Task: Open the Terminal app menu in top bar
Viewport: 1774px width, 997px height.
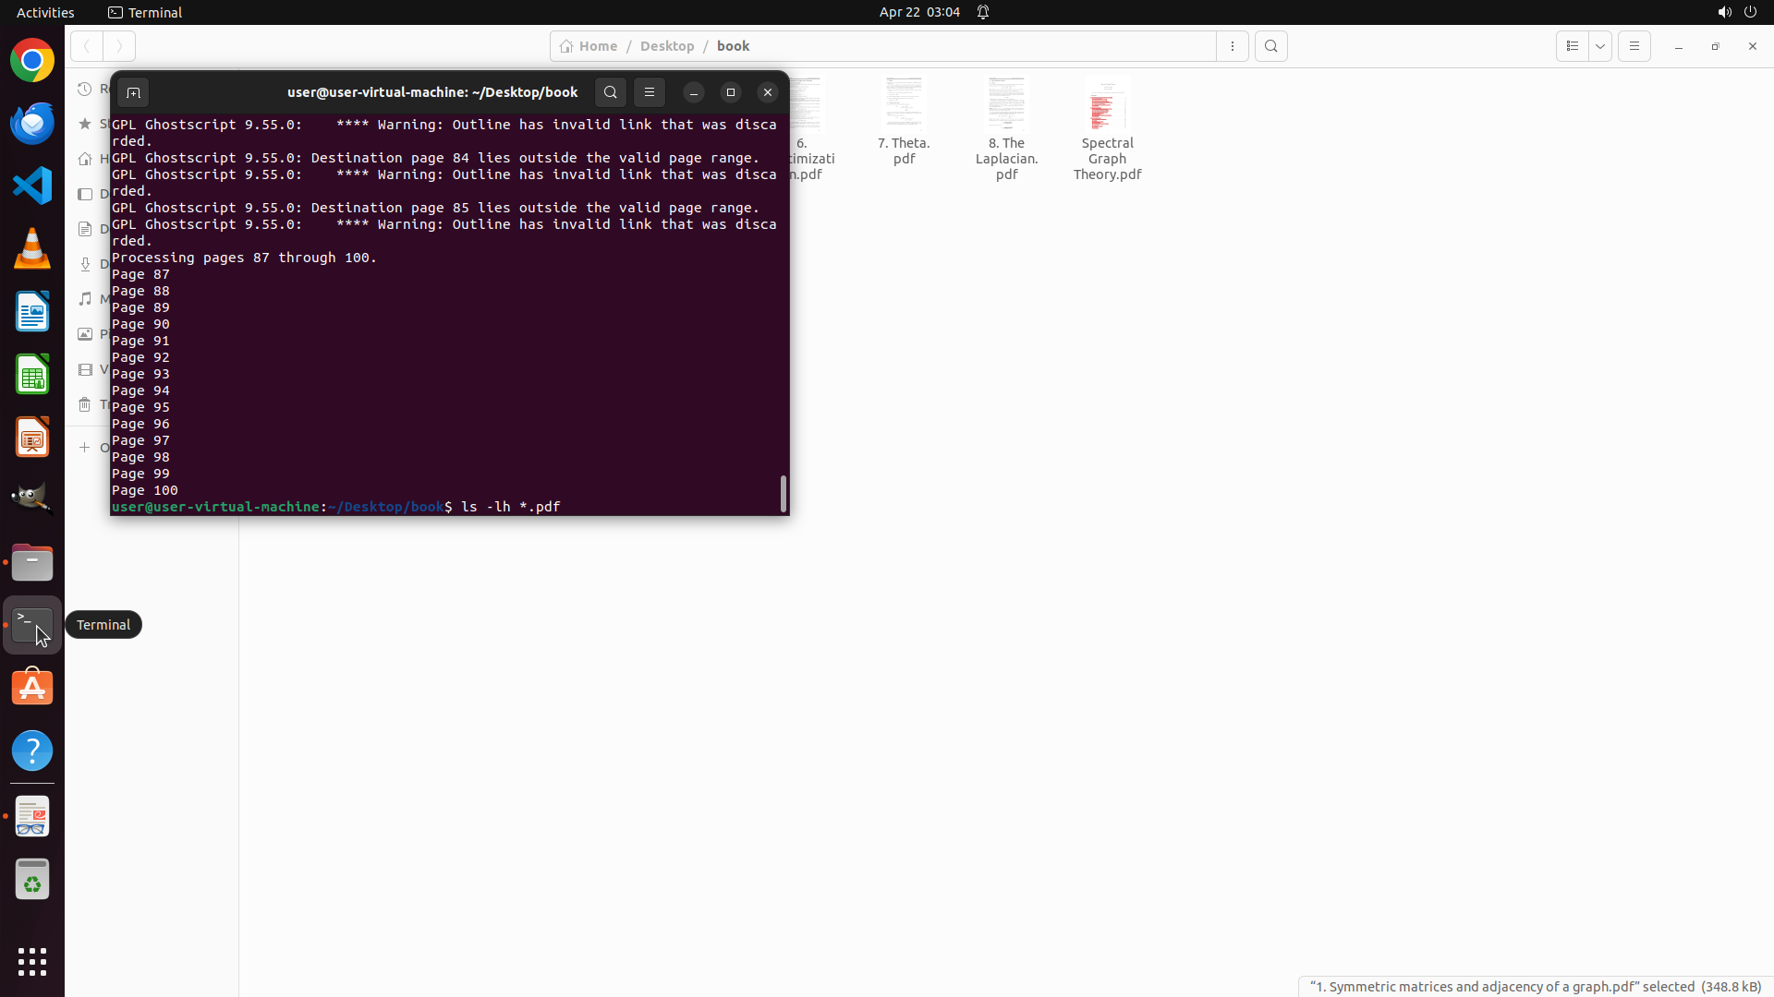Action: pos(145,12)
